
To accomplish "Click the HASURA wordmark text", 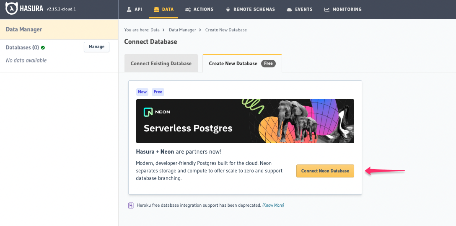I will (x=32, y=9).
